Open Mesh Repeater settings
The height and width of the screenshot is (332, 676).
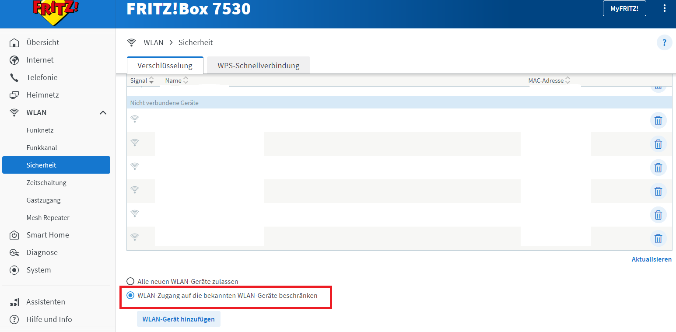(48, 218)
